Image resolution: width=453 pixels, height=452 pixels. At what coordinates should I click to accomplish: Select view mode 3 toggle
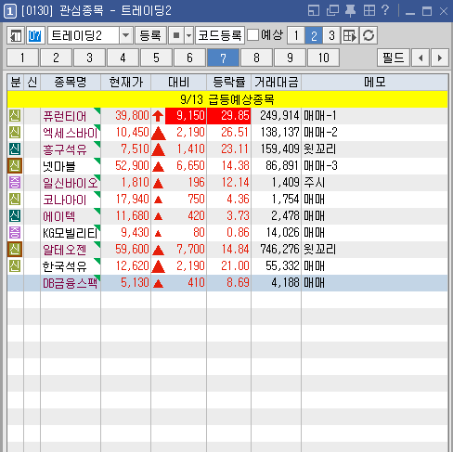click(331, 35)
